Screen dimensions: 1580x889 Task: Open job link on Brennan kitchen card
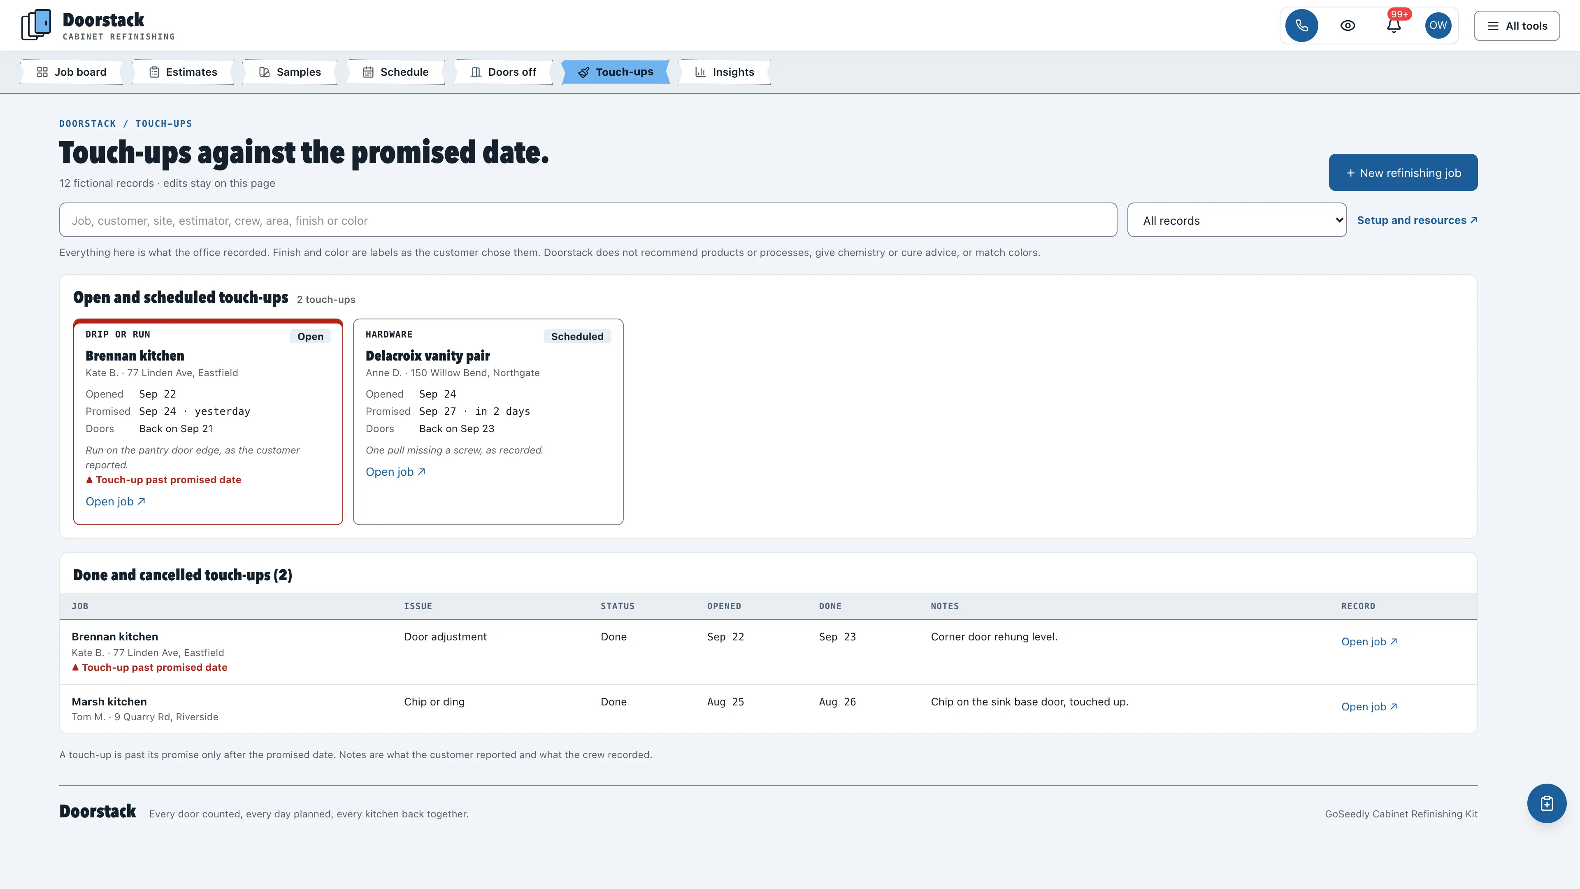115,501
